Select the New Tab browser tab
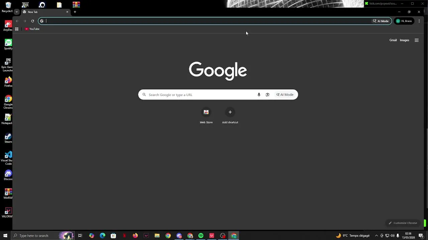428x240 pixels. (x=45, y=12)
